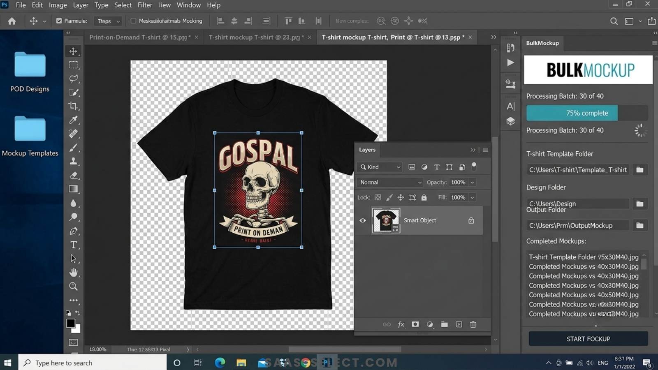The image size is (658, 370).
Task: Toggle type layer filter icon
Action: pos(437,167)
